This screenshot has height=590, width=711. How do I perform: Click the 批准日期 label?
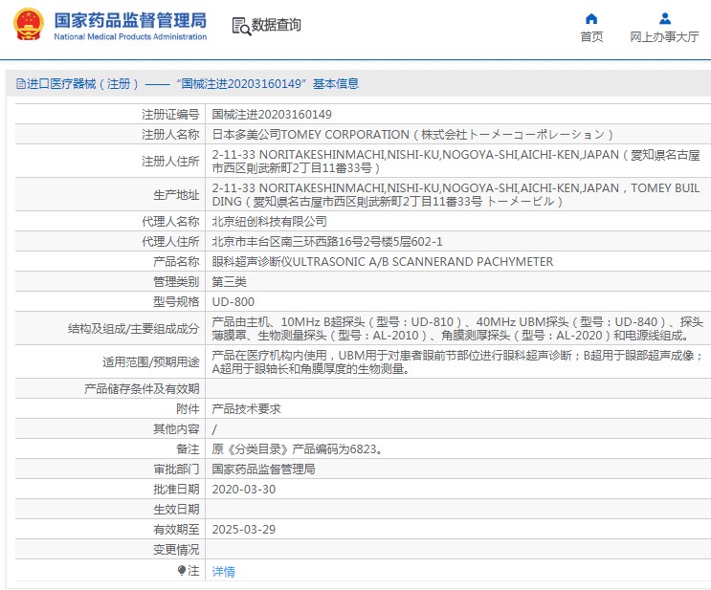(x=176, y=490)
